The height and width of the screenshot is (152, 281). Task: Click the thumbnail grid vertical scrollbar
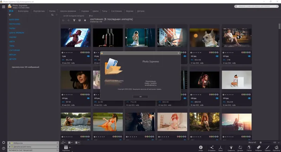[x=279, y=26]
